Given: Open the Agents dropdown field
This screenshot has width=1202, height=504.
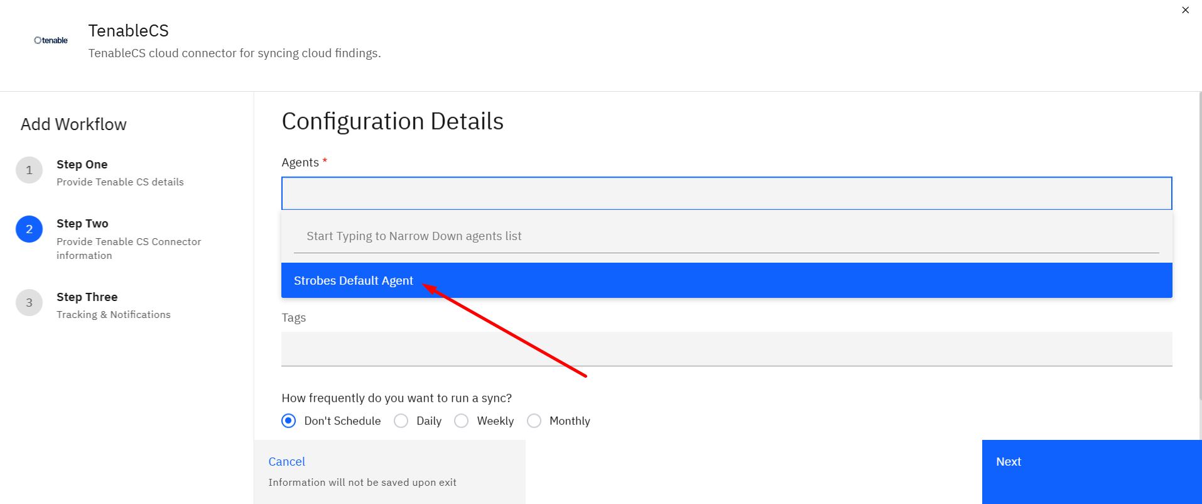Looking at the screenshot, I should click(727, 193).
